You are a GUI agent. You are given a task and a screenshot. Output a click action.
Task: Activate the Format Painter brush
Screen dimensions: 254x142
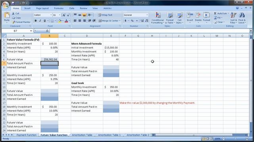click(21, 22)
